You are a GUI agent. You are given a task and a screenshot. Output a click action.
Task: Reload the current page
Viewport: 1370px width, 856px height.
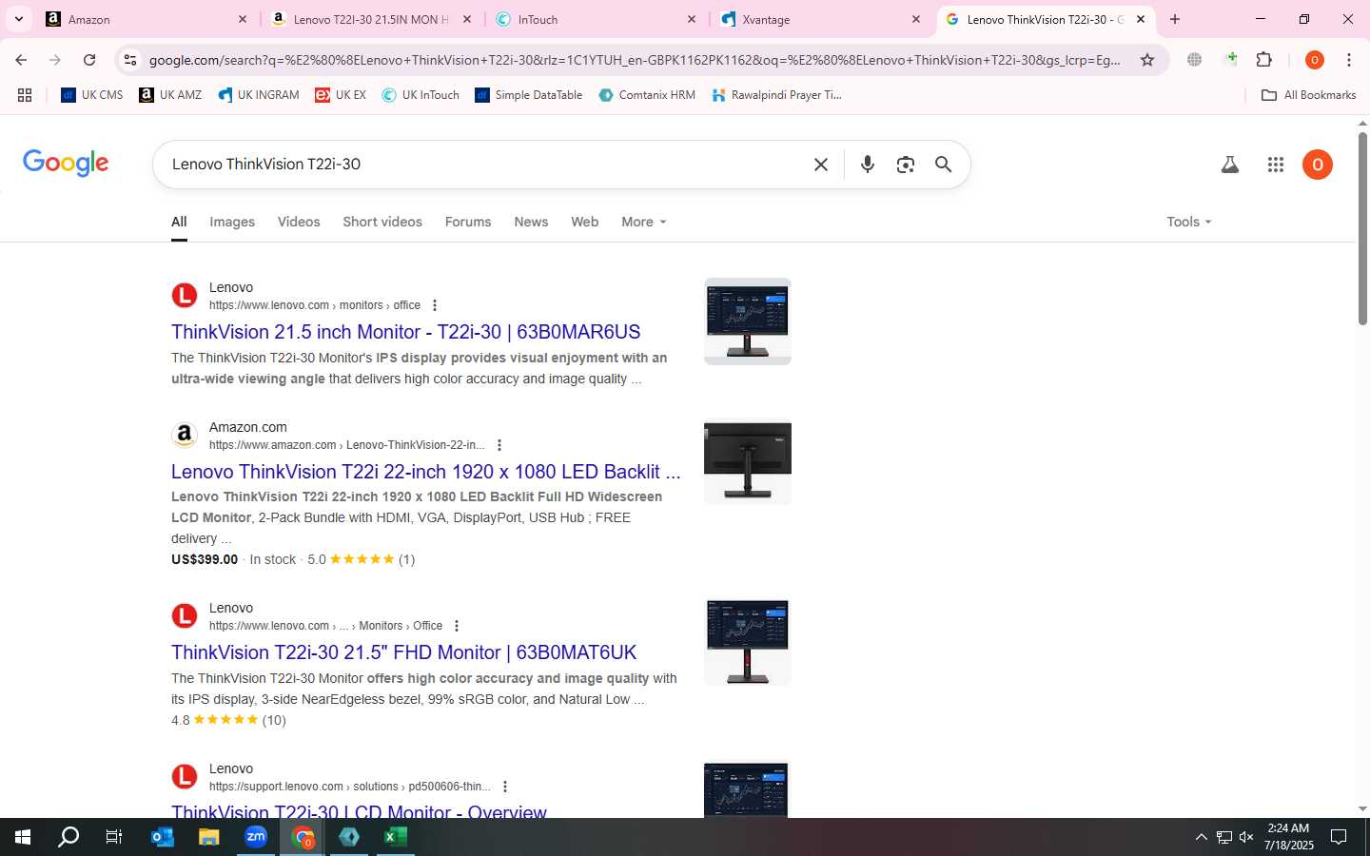tap(89, 60)
